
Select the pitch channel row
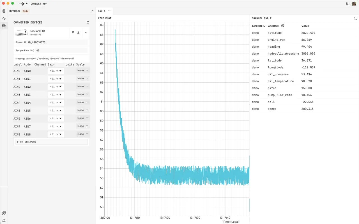pos(304,88)
